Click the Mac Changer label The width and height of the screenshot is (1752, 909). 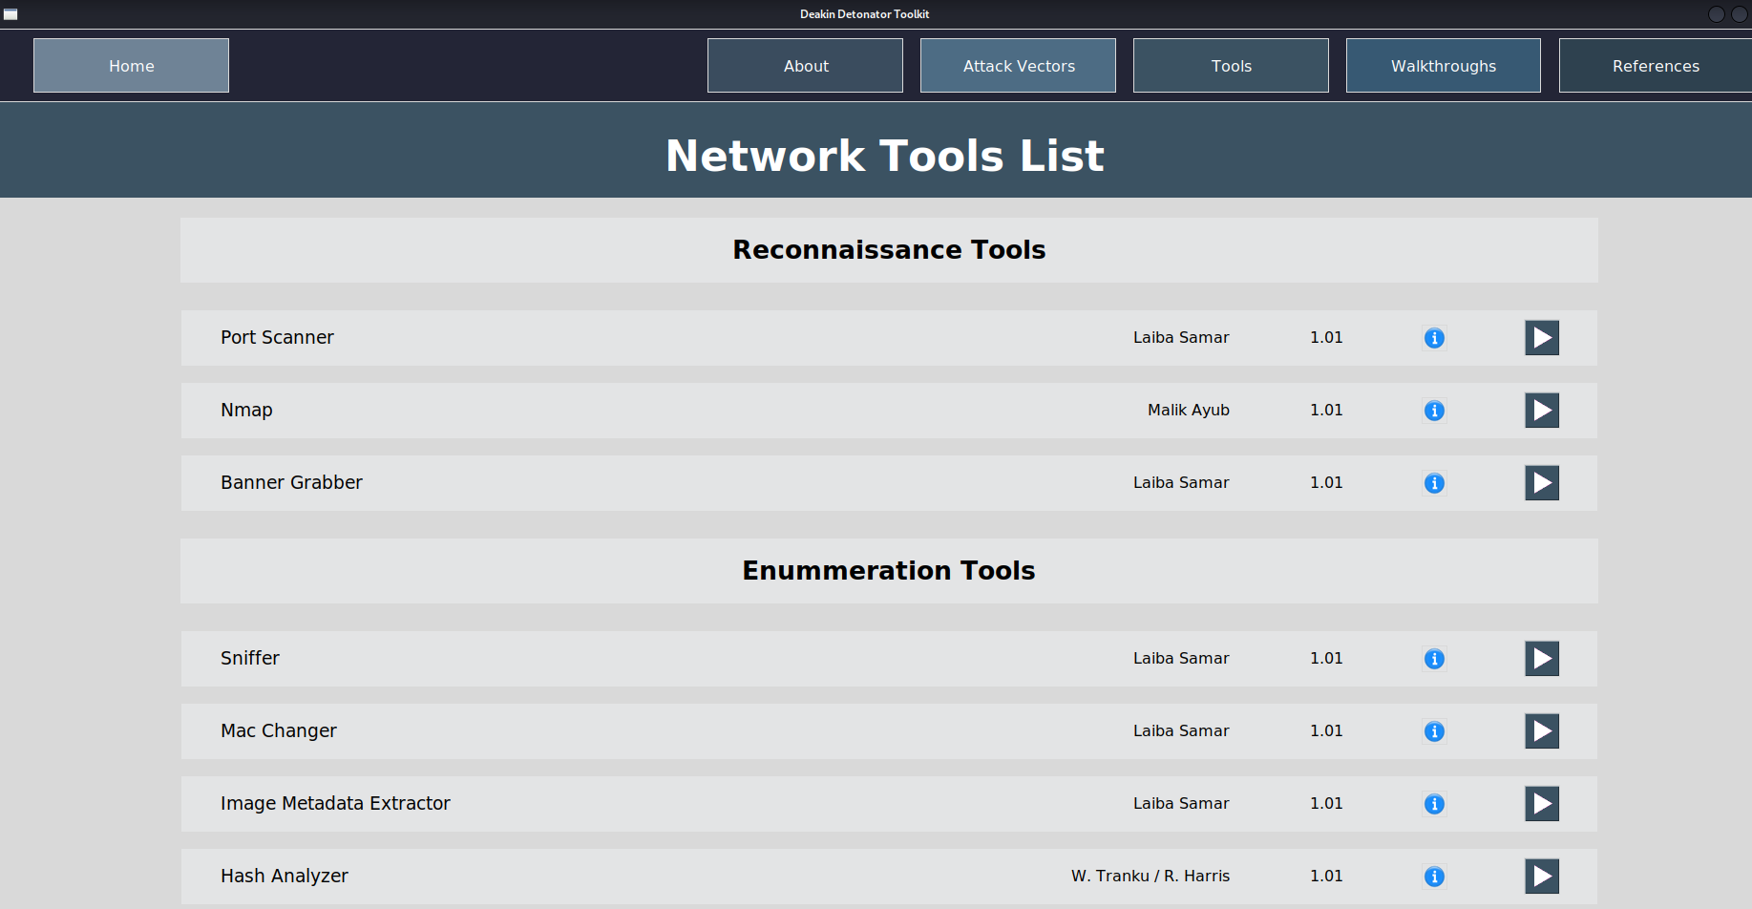click(279, 731)
